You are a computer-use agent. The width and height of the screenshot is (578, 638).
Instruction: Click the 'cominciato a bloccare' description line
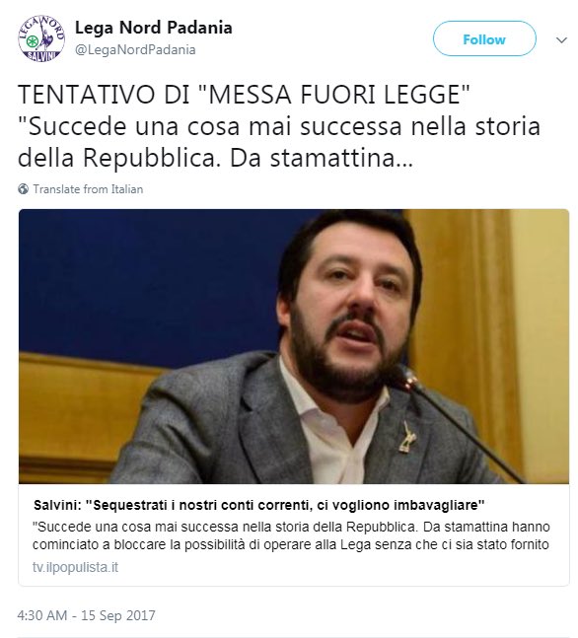[x=291, y=544]
